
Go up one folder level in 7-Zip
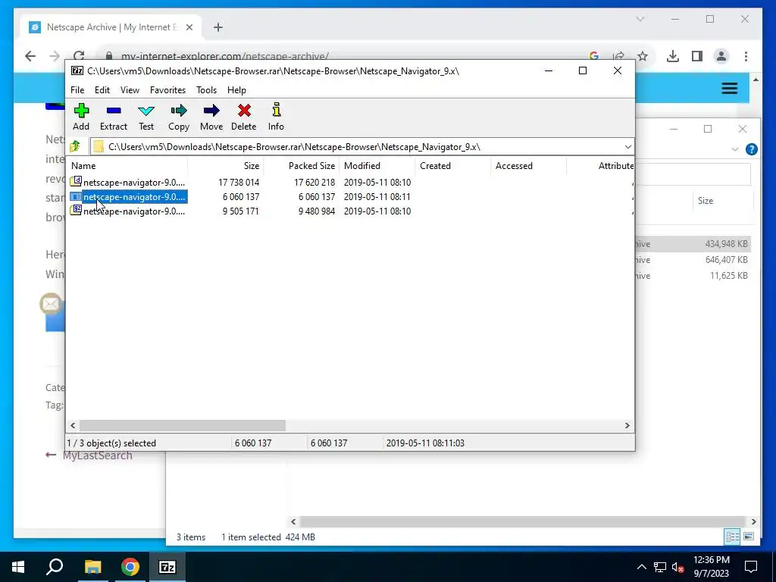(x=75, y=146)
